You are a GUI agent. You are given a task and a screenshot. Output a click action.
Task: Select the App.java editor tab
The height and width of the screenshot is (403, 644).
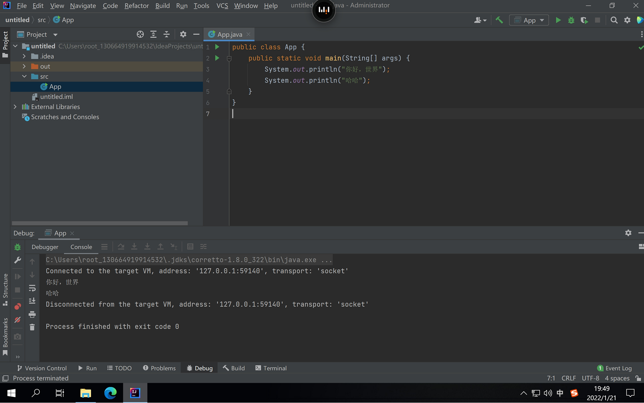click(229, 34)
